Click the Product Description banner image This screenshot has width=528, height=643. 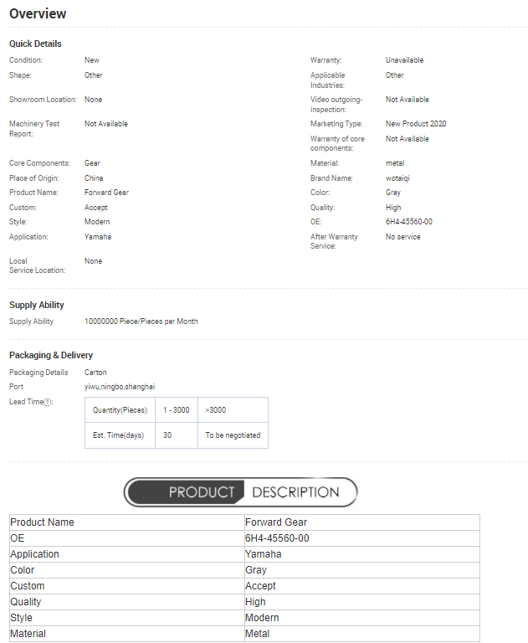(240, 492)
